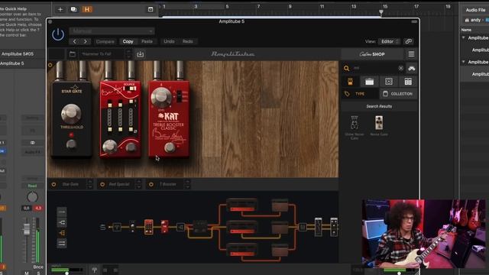The image size is (489, 275).
Task: Click the gear search magnifier icon
Action: pyautogui.click(x=346, y=68)
